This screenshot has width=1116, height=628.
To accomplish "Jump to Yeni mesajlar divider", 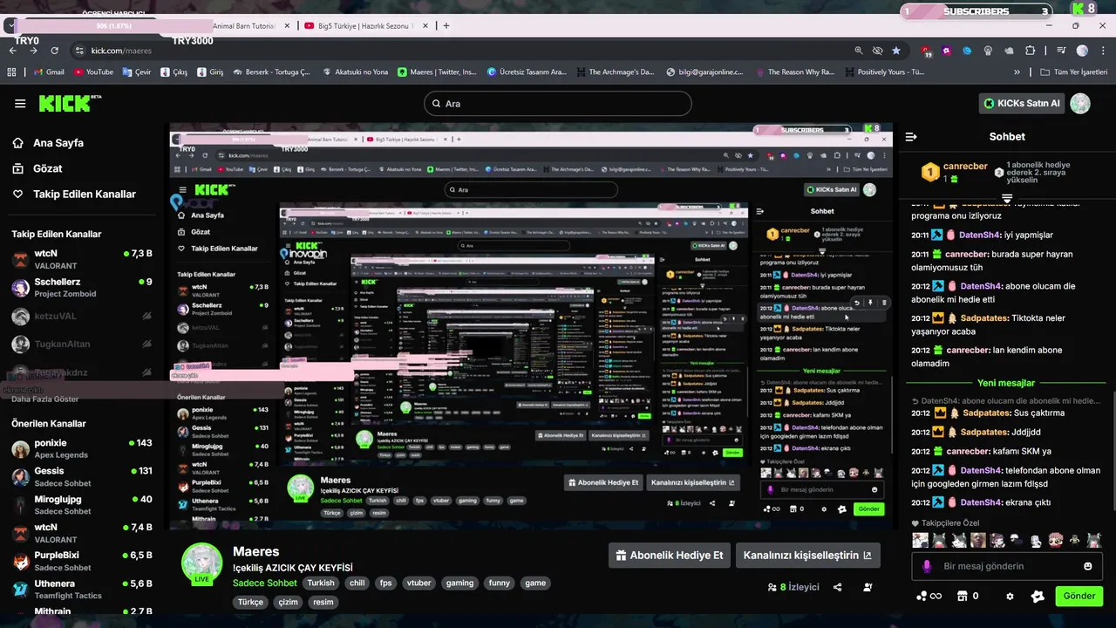I will [1006, 383].
